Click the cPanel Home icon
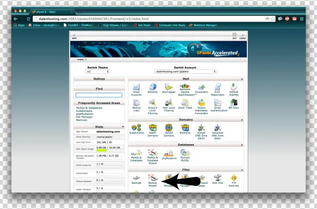Screen dimensions: 317x209 pos(74,36)
